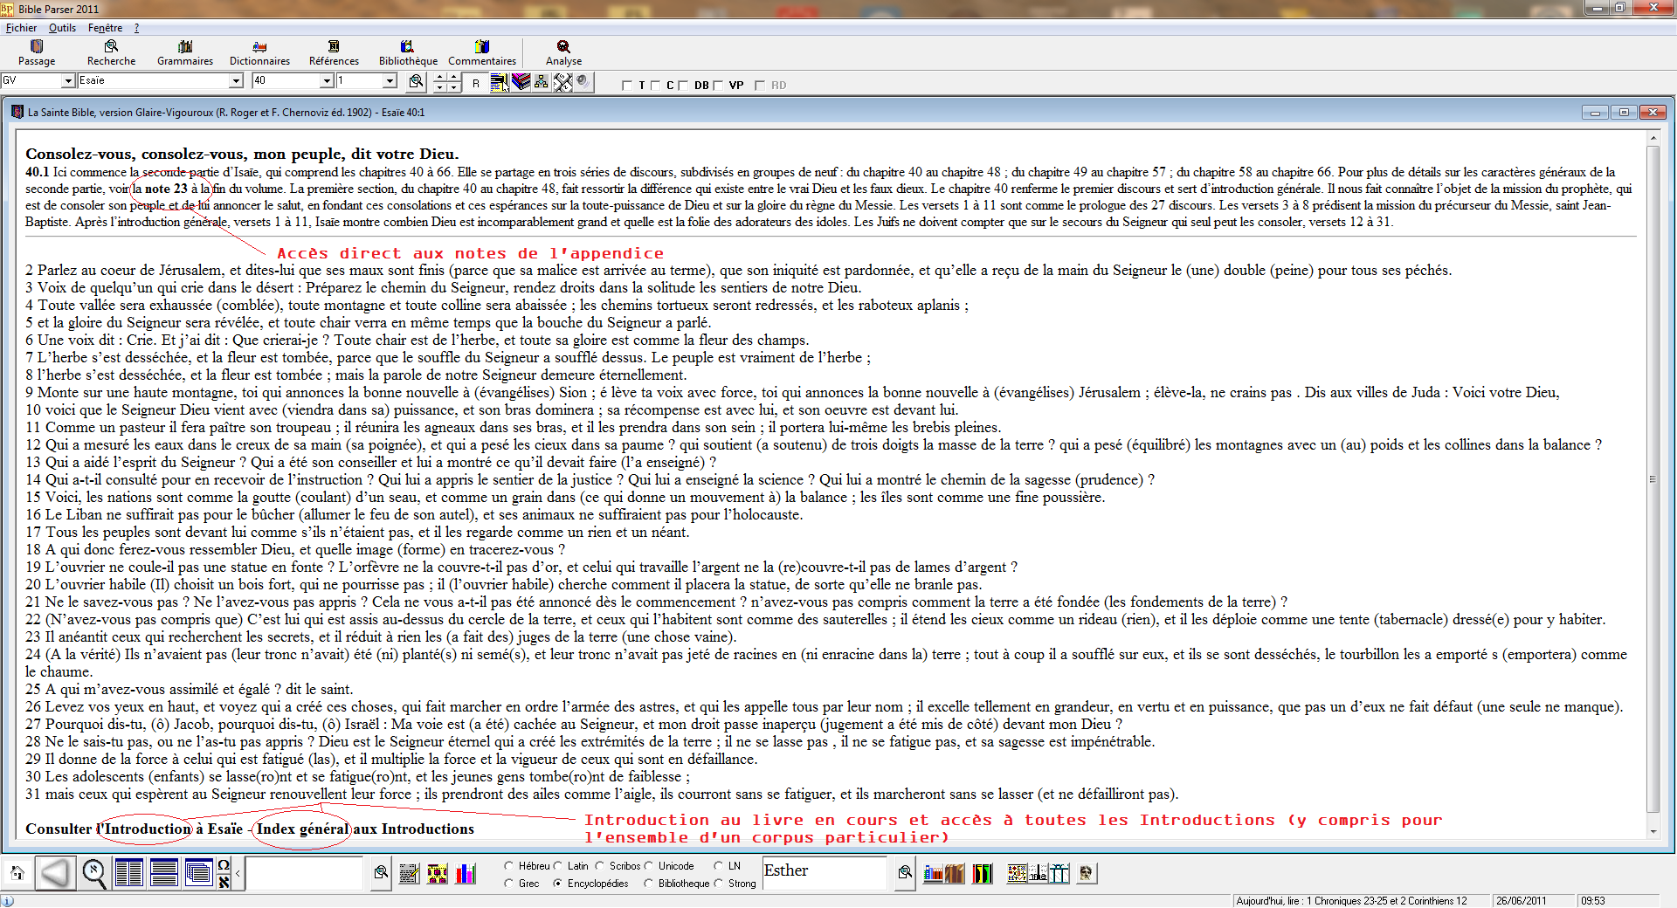
Task: Click the Omega Greek keyboard icon
Action: point(224,865)
